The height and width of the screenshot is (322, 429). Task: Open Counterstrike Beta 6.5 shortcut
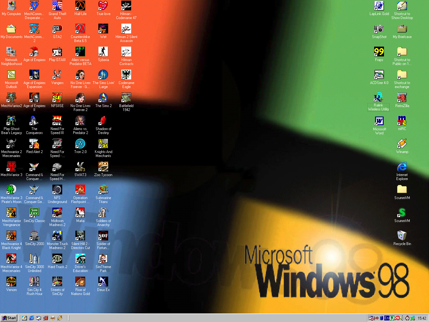(80, 33)
